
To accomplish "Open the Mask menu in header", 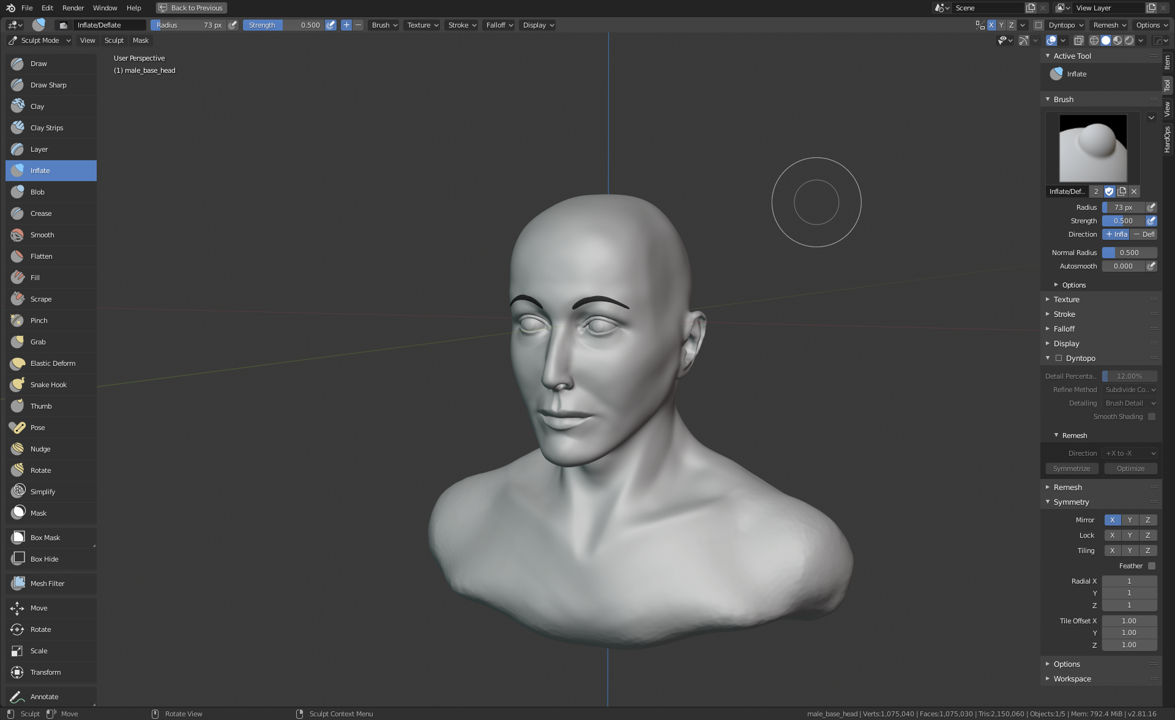I will pos(140,40).
